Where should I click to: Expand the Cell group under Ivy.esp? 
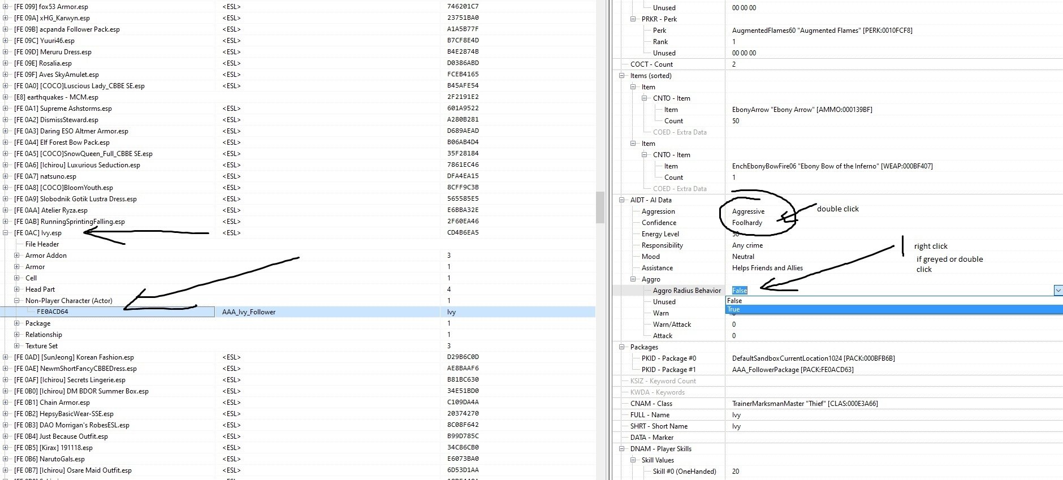(x=17, y=278)
